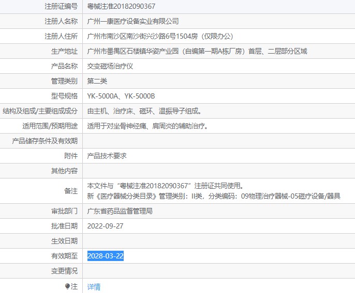This screenshot has width=355, height=293.
Task: Click the 批准日期 label
Action: [64, 226]
